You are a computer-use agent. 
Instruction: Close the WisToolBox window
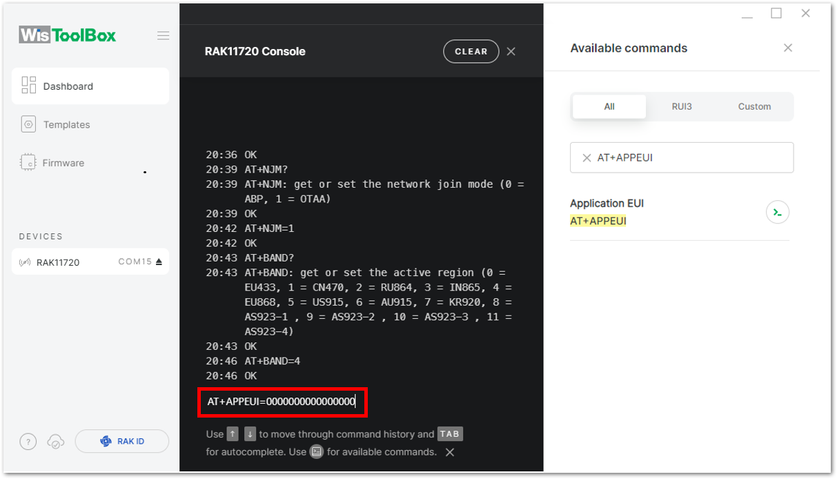pyautogui.click(x=805, y=13)
